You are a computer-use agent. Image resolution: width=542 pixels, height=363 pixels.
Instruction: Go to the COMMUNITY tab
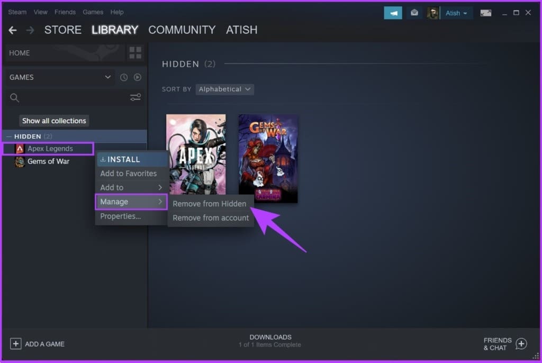pyautogui.click(x=182, y=30)
